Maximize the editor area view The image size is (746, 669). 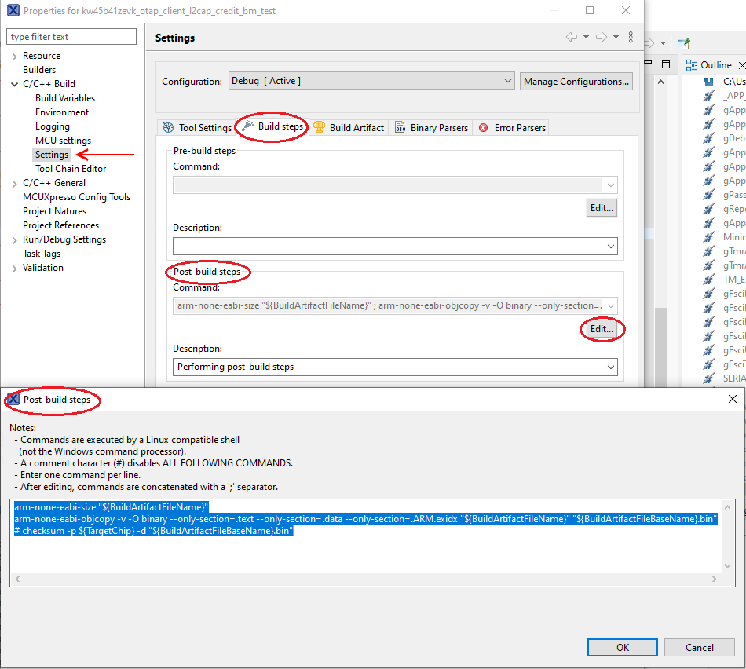[x=666, y=64]
